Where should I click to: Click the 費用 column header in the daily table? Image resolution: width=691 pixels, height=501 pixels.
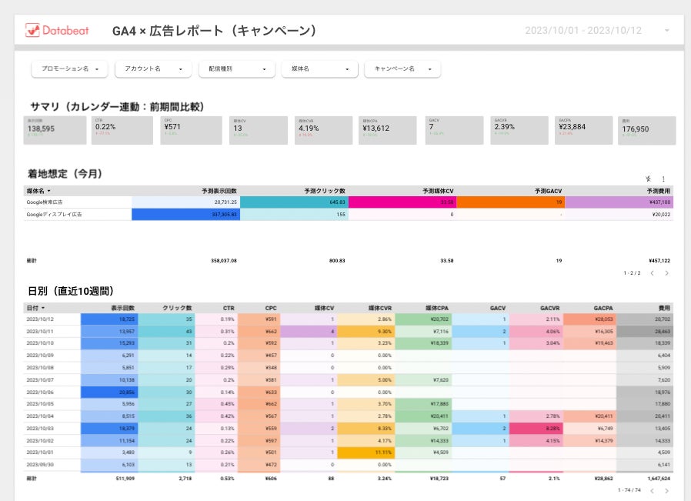tap(664, 308)
